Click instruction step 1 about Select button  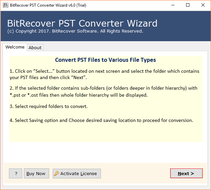105,74
